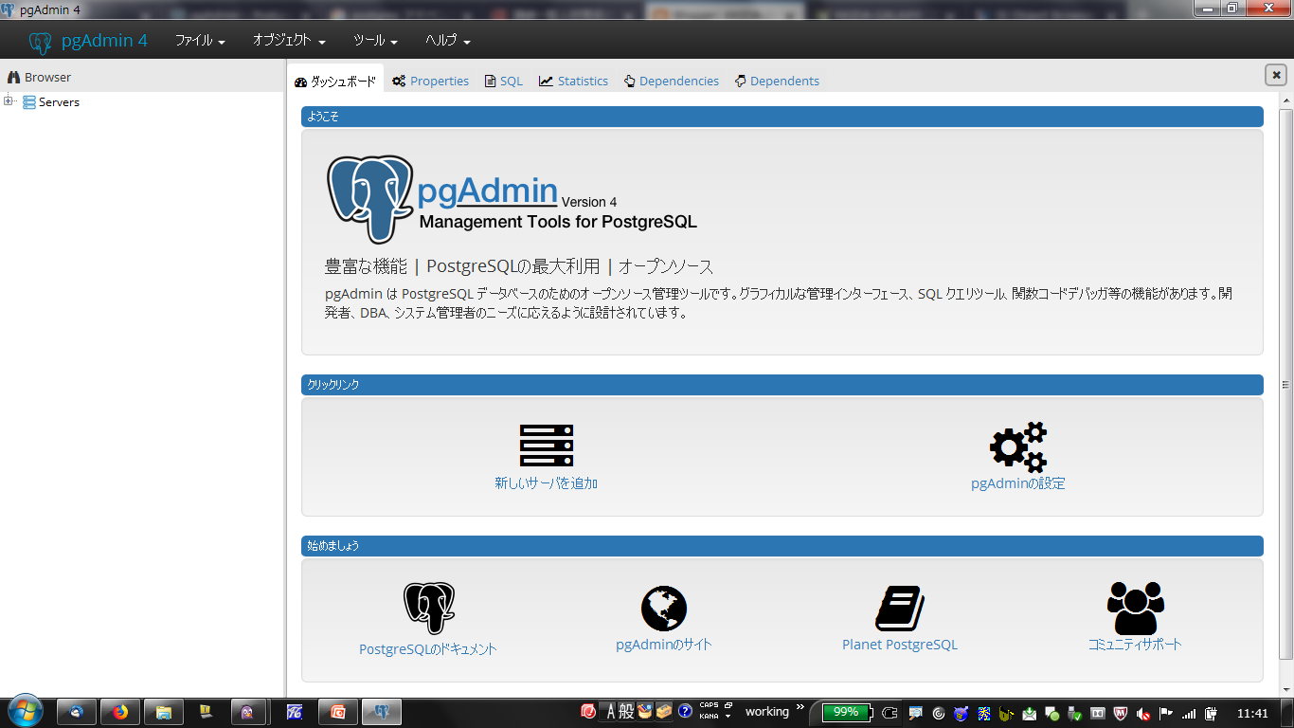Switch to the Properties tab
The height and width of the screenshot is (728, 1294).
coord(430,82)
